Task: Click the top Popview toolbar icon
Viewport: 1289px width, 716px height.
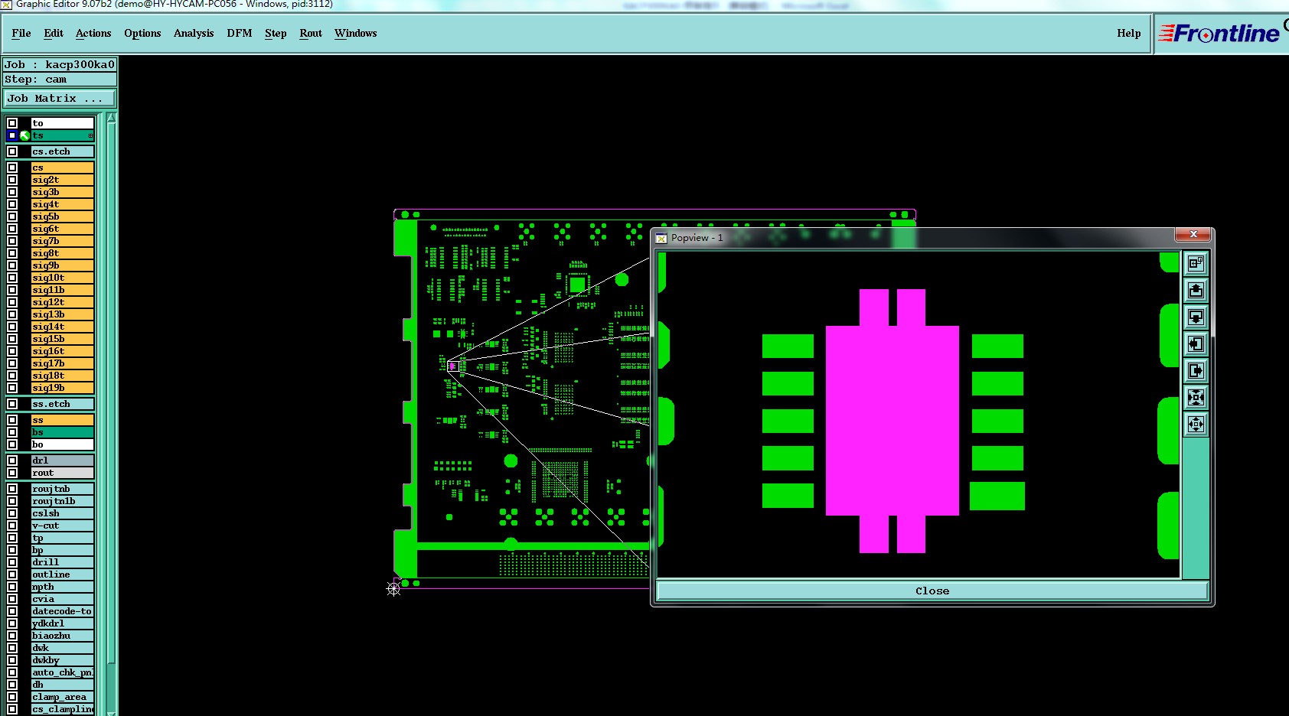Action: coord(1196,264)
